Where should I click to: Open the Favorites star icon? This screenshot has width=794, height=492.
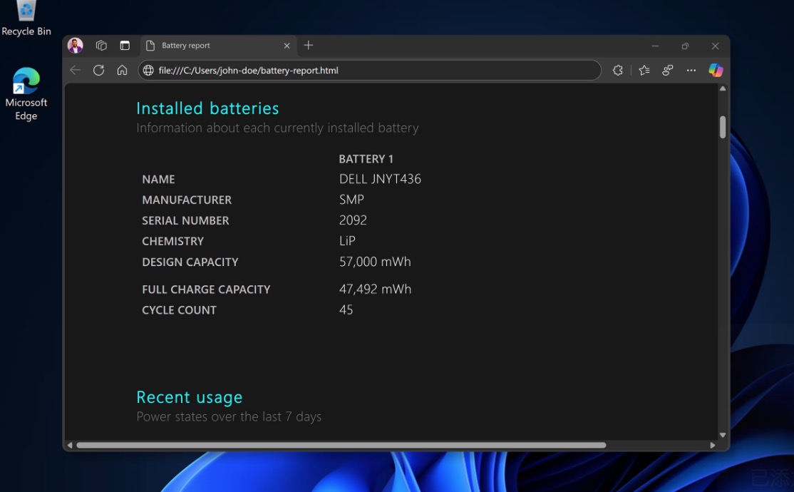click(644, 71)
